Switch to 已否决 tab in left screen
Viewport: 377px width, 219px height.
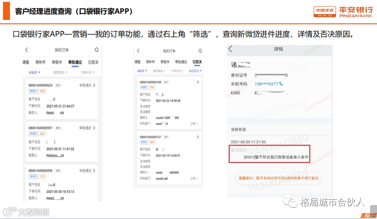93,62
